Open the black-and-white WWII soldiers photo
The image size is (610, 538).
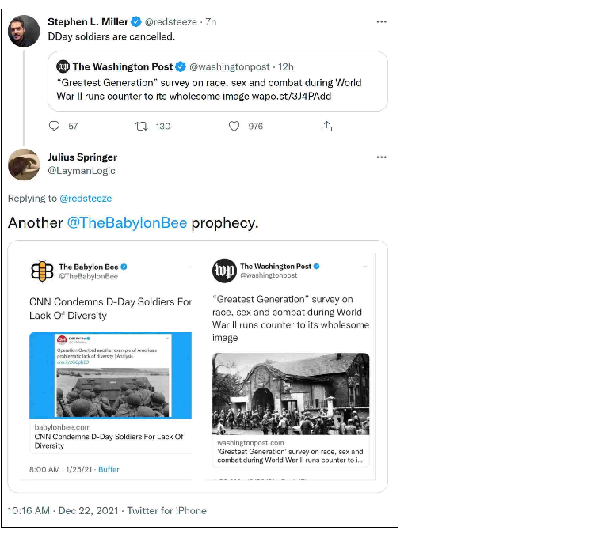pos(291,394)
